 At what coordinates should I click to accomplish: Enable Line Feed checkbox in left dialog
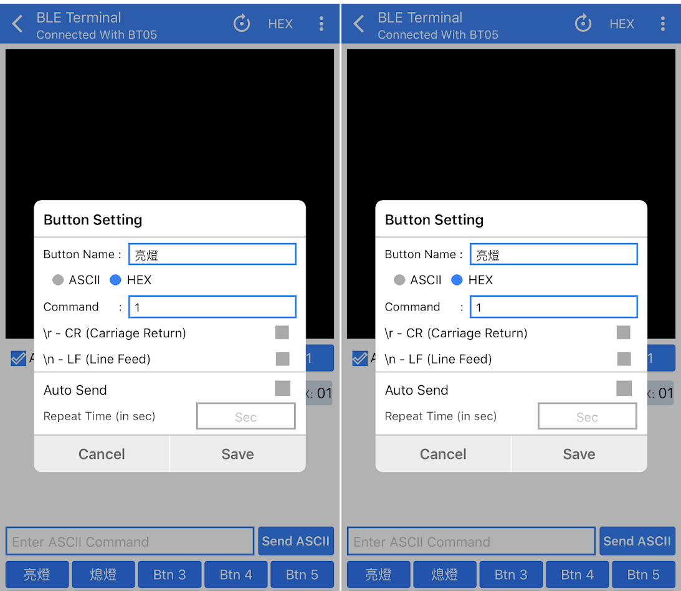(282, 359)
